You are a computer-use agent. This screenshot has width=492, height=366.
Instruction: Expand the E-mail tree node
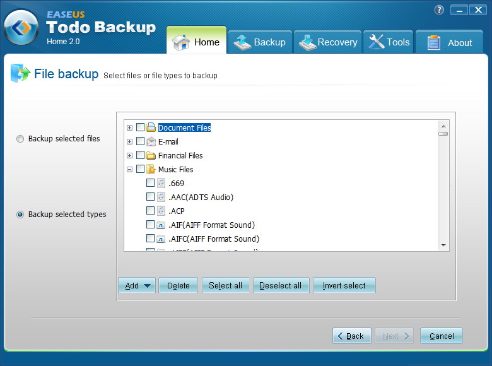[x=129, y=141]
